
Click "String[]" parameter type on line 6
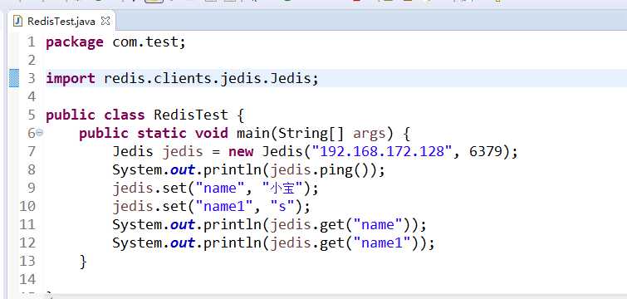pos(311,134)
